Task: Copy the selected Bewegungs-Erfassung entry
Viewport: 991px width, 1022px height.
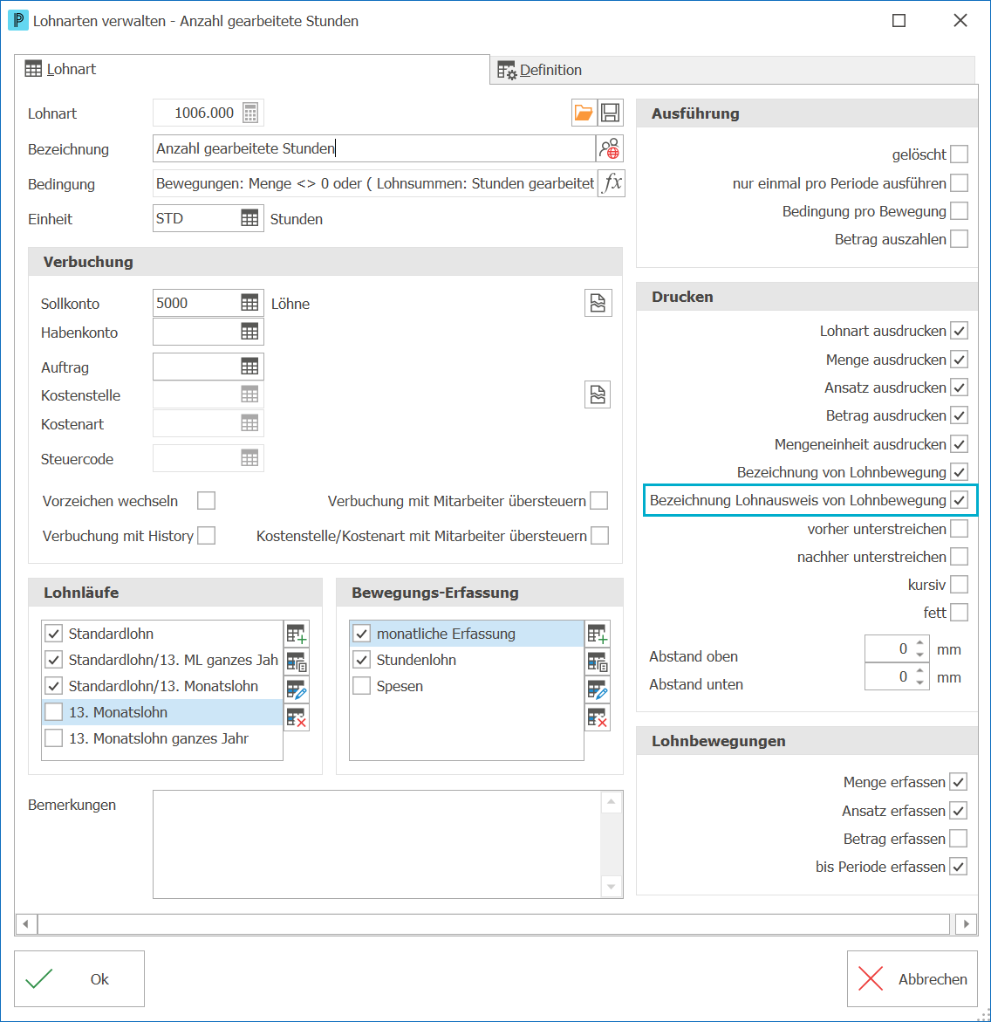Action: click(x=598, y=662)
